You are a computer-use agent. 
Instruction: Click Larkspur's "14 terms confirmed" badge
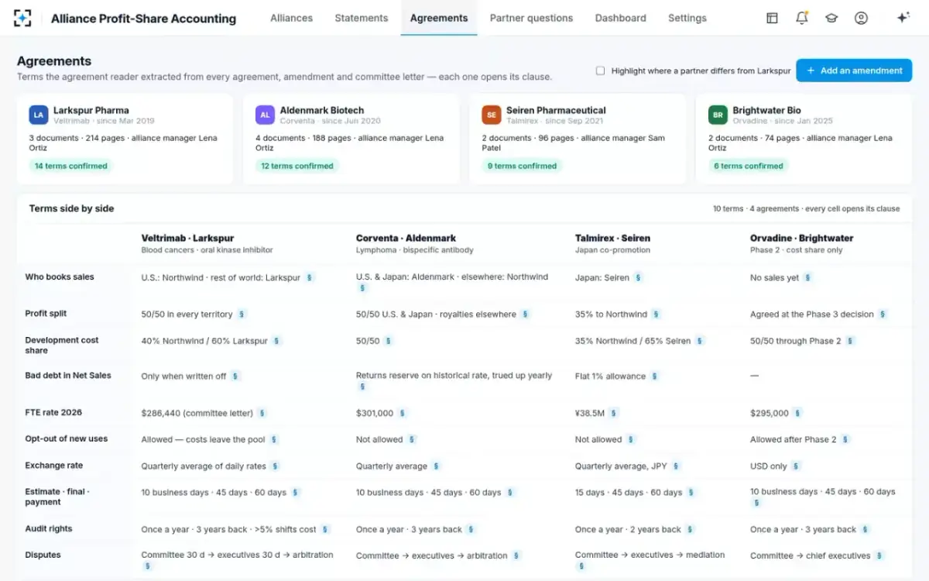pos(71,166)
